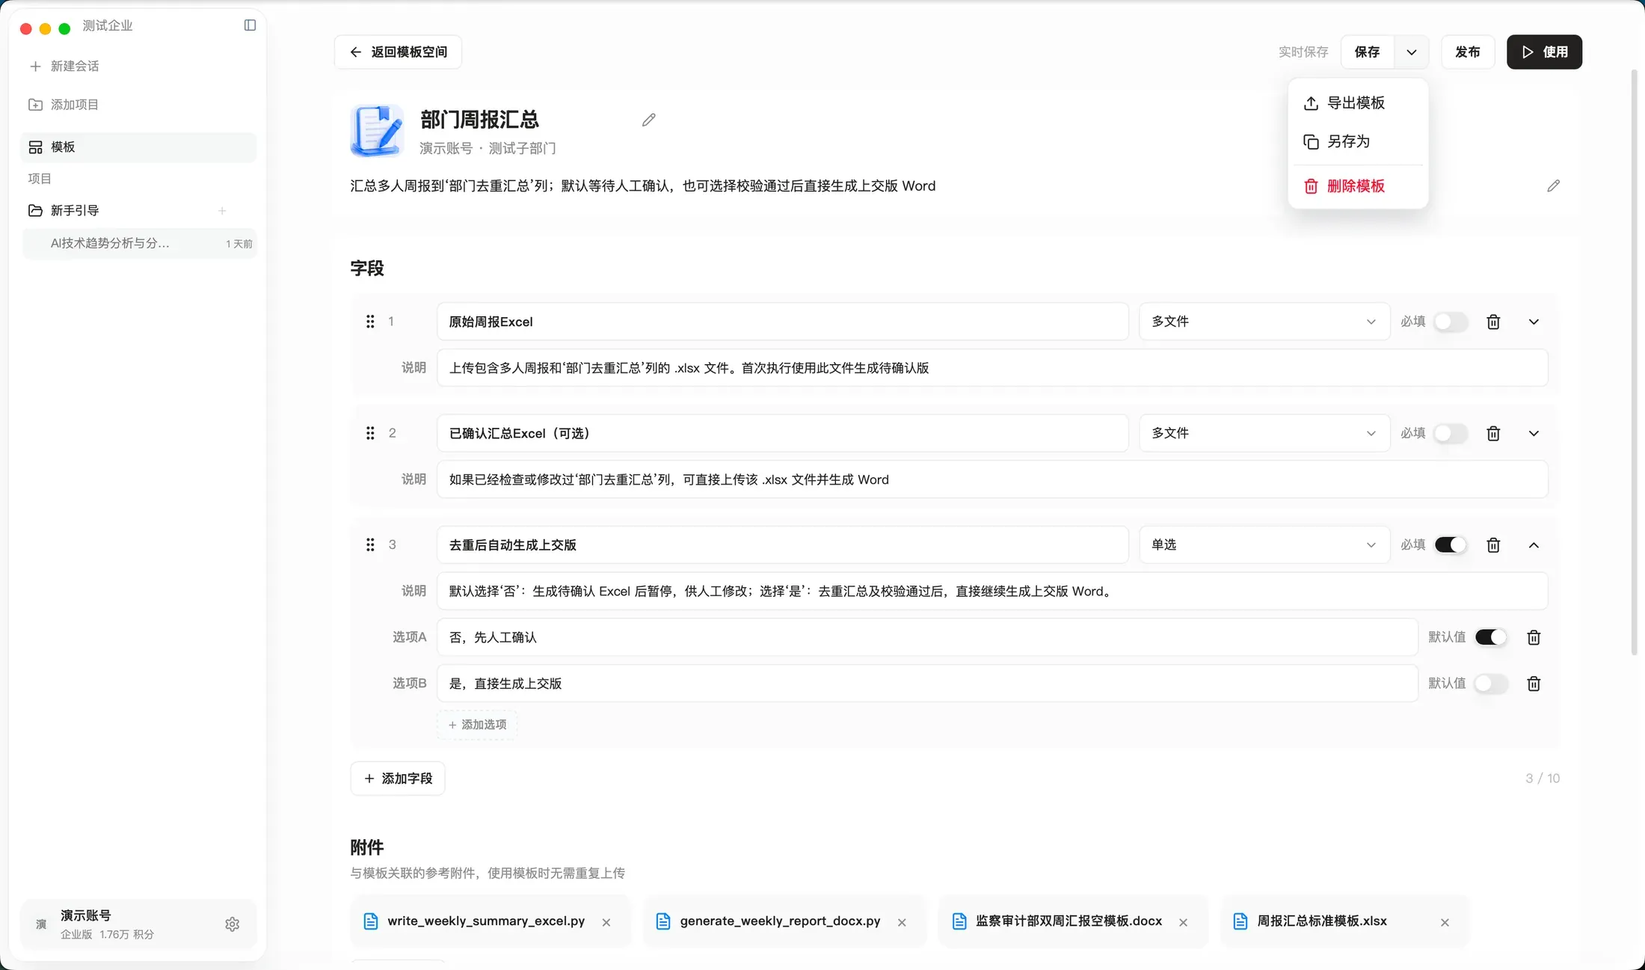Enable 默认值 switch for 选项B
The width and height of the screenshot is (1645, 970).
(1491, 684)
